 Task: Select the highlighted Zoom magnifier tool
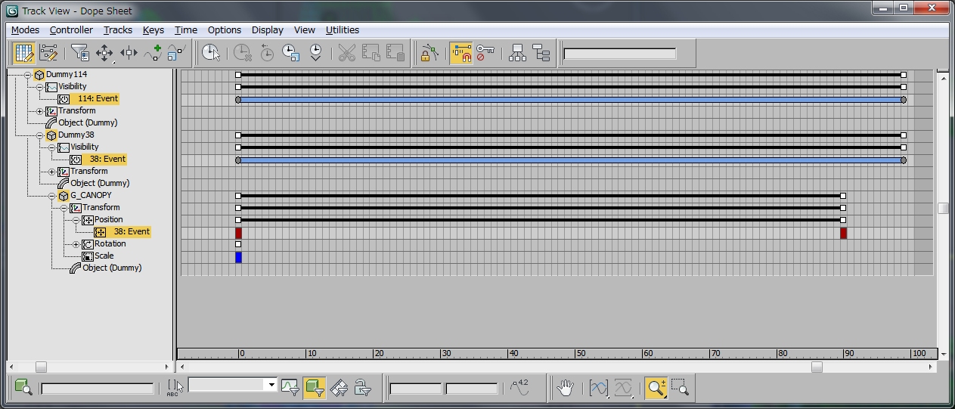(656, 388)
